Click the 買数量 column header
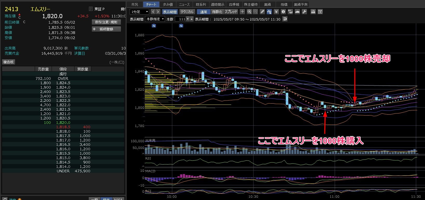Image resolution: width=425 pixels, height=200 pixels. [83, 69]
